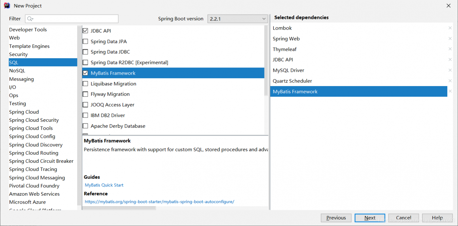The width and height of the screenshot is (458, 226).
Task: Remove Lombok from selected dependencies
Action: tap(450, 28)
